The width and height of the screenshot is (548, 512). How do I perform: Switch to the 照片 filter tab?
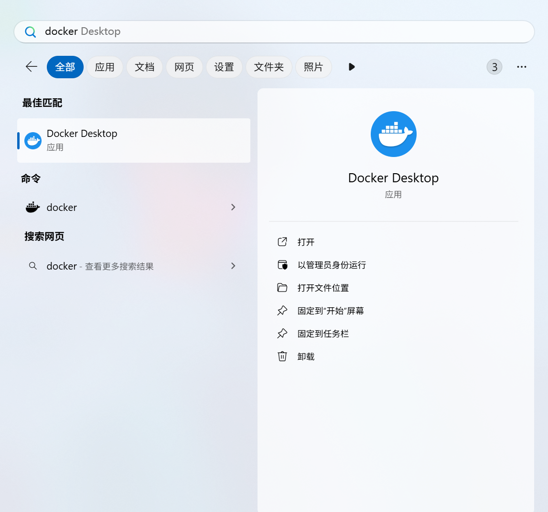(x=313, y=67)
